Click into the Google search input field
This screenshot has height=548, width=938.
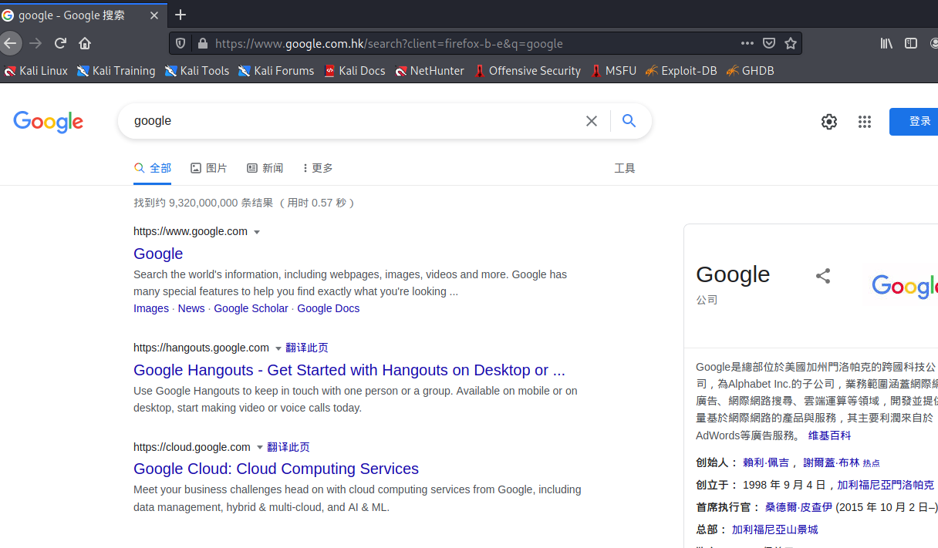click(x=355, y=121)
